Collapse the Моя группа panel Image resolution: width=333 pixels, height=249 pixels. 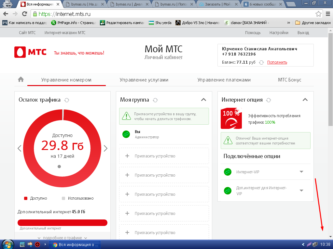203,100
